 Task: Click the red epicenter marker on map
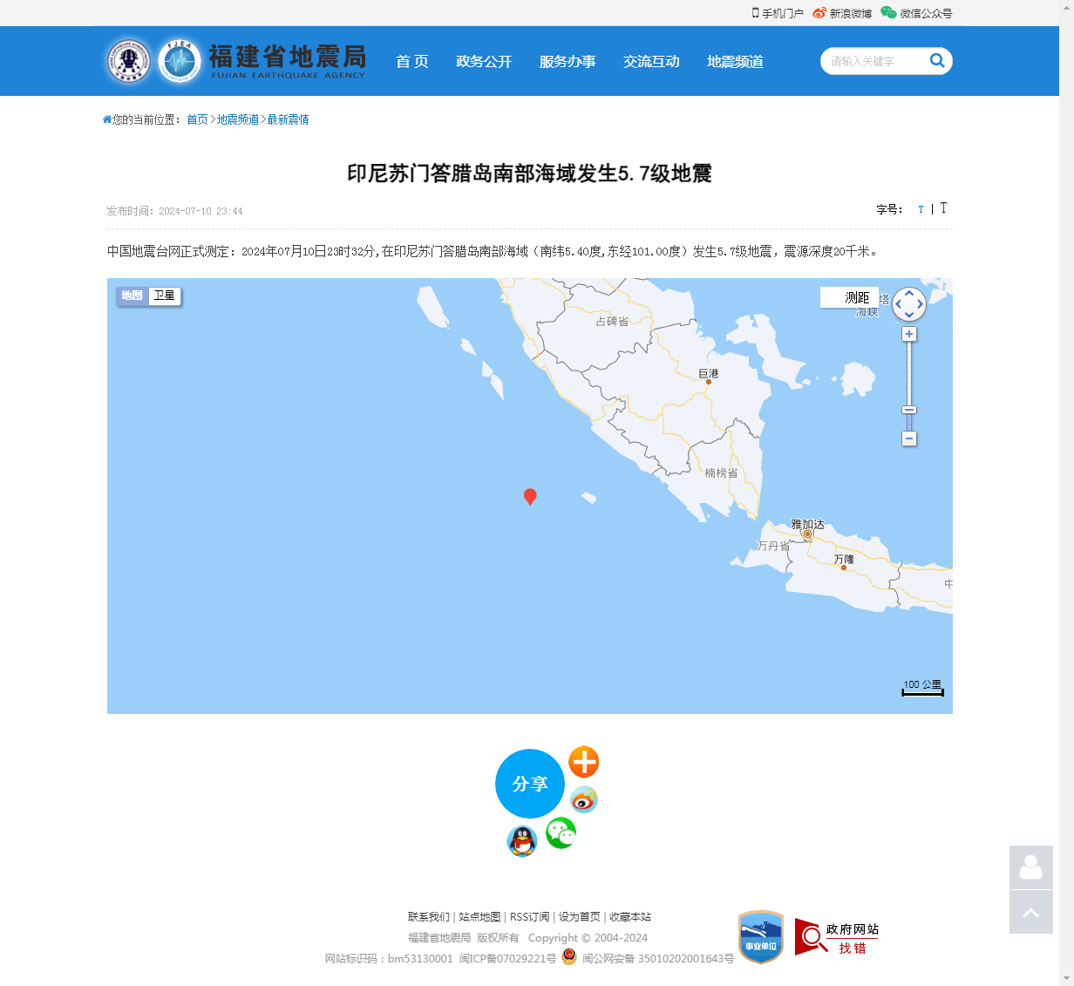click(x=529, y=496)
